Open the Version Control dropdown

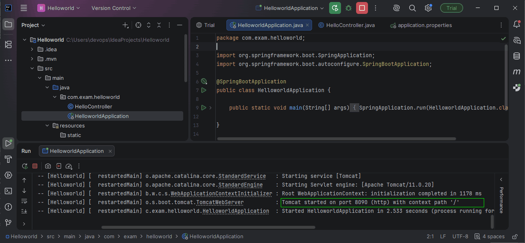click(113, 8)
